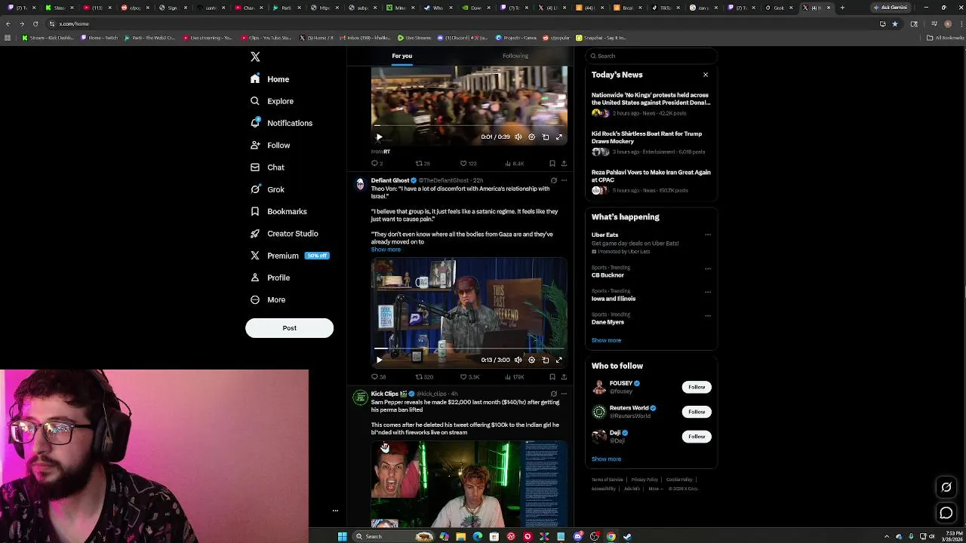Open the No Kings protests news story

tap(651, 104)
